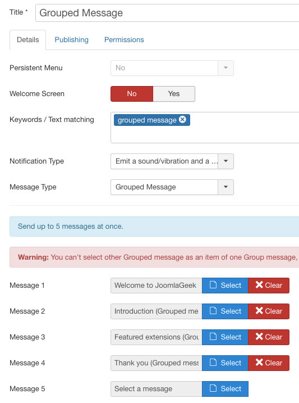Viewport: 299px width, 403px height.
Task: Select the Details tab
Action: click(28, 40)
